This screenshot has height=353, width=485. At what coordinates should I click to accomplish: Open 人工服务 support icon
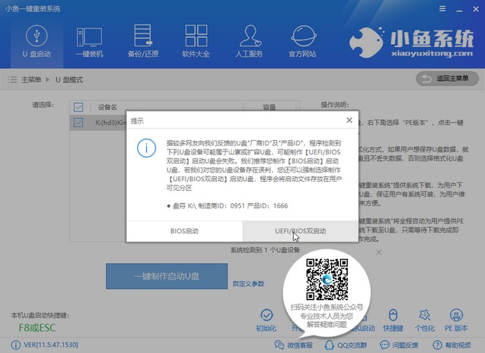click(x=252, y=41)
